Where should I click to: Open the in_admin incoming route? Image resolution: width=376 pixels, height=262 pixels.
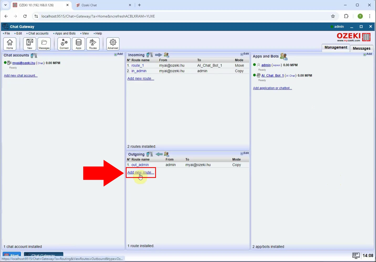(139, 71)
